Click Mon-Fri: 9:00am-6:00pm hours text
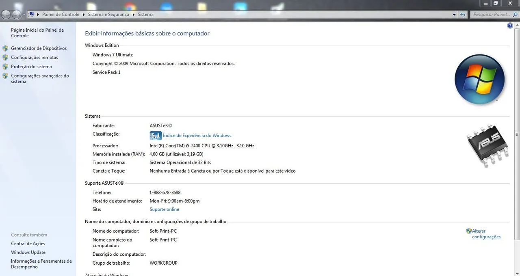Viewport: 520px width, 276px height. point(175,201)
